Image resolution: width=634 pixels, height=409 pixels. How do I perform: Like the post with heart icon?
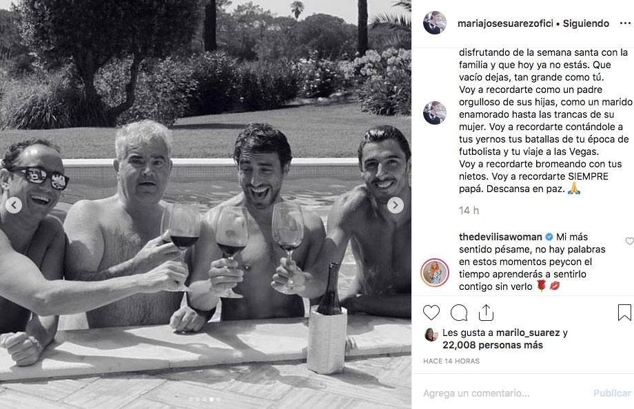tap(431, 313)
